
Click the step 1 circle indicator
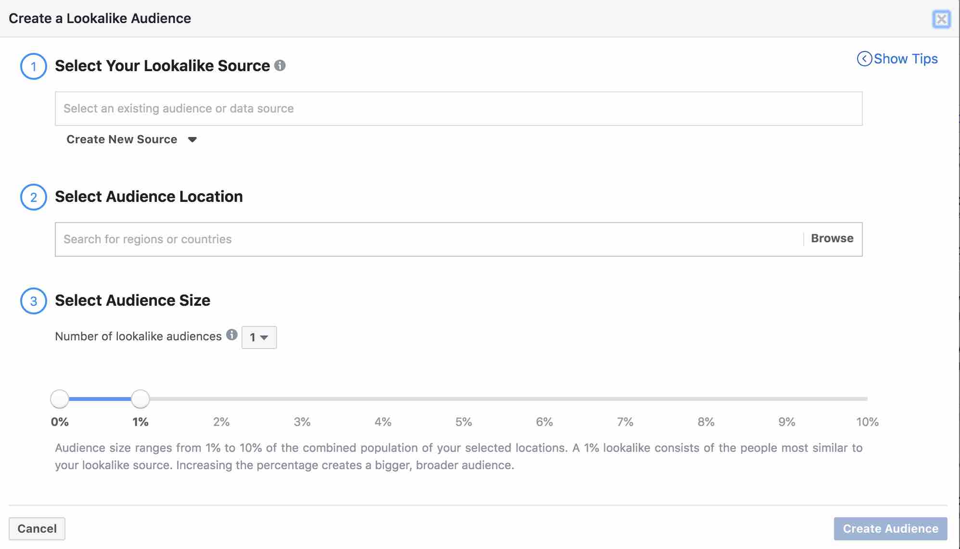[33, 66]
